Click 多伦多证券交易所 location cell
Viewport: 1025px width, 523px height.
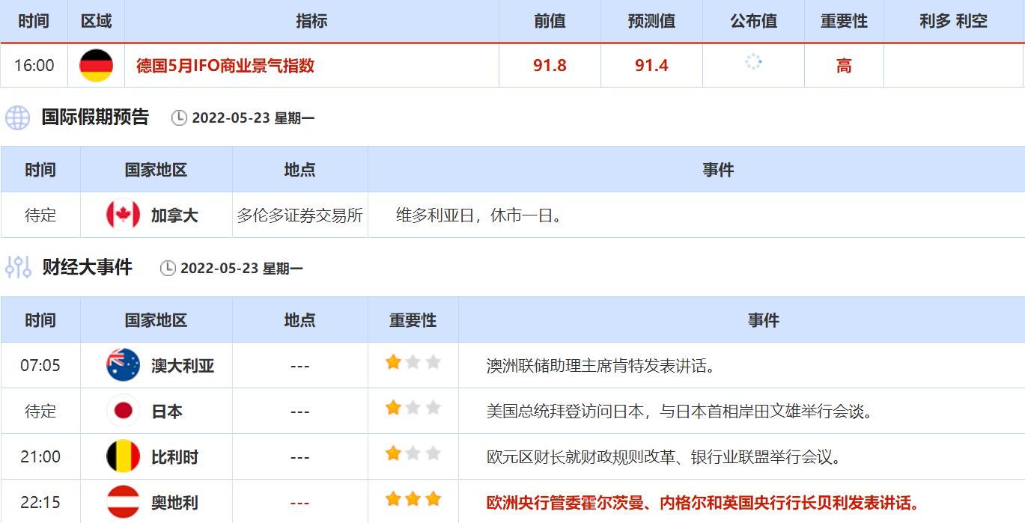(299, 216)
